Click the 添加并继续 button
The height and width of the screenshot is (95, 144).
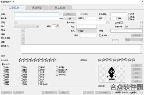103,92
